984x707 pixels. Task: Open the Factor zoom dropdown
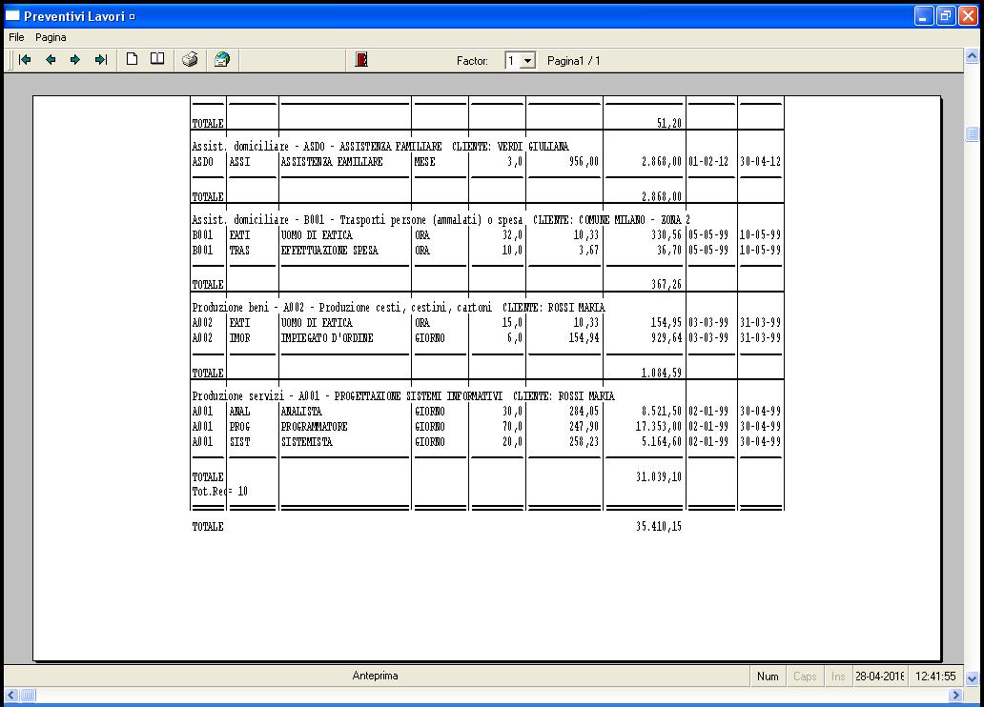click(x=528, y=61)
